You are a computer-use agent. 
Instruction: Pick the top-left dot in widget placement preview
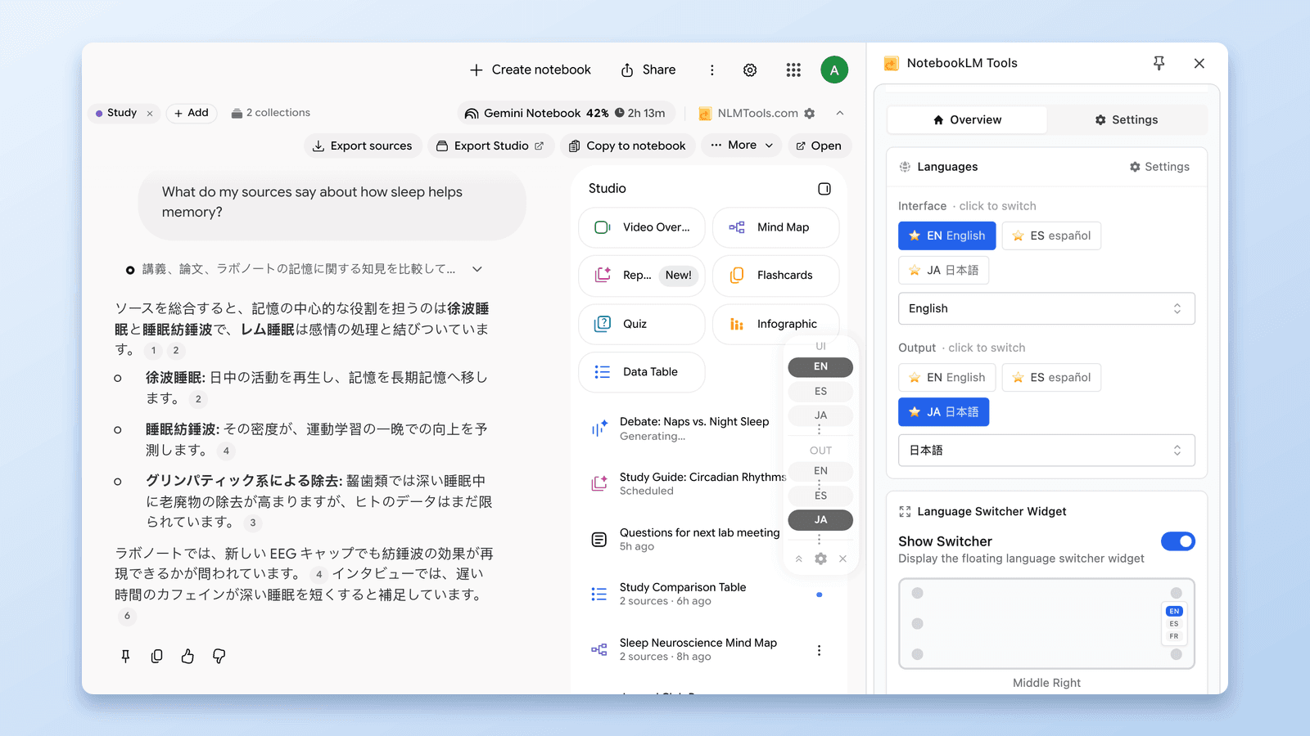tap(918, 593)
